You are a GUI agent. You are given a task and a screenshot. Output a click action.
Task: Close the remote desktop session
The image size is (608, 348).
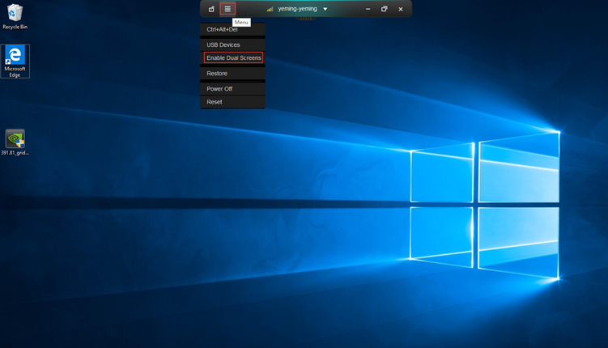pos(400,9)
